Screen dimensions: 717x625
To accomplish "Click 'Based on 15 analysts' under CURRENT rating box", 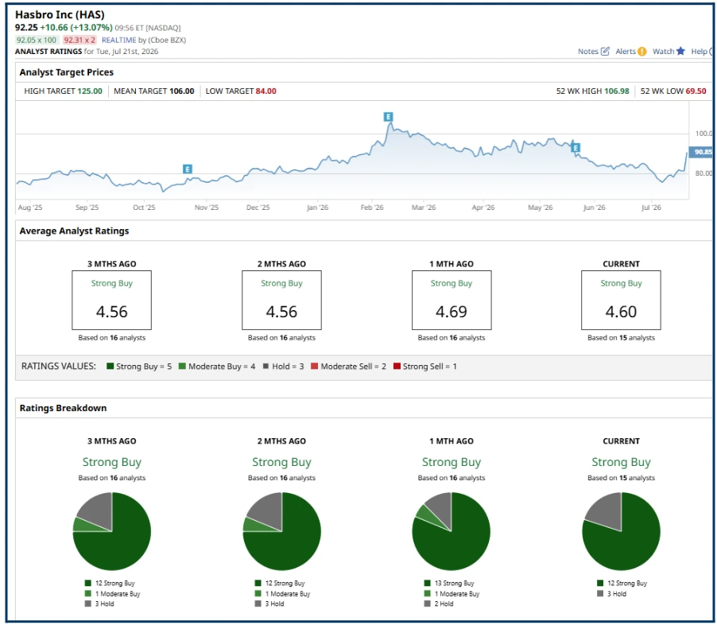I will pyautogui.click(x=621, y=338).
